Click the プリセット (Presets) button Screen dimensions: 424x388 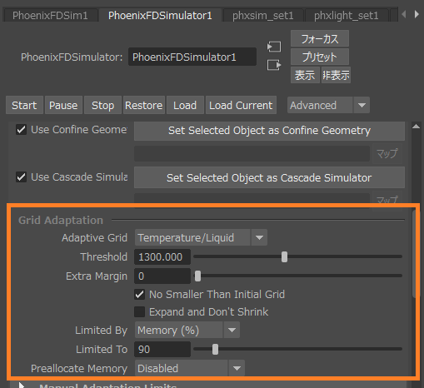pos(320,57)
